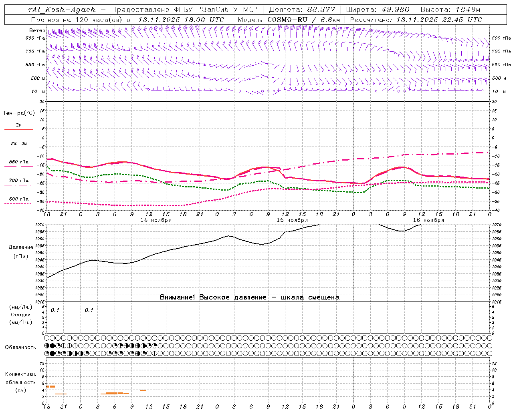Image resolution: width=513 pixels, height=410 pixels.
Task: Select the Облачность row label
Action: pyautogui.click(x=20, y=348)
